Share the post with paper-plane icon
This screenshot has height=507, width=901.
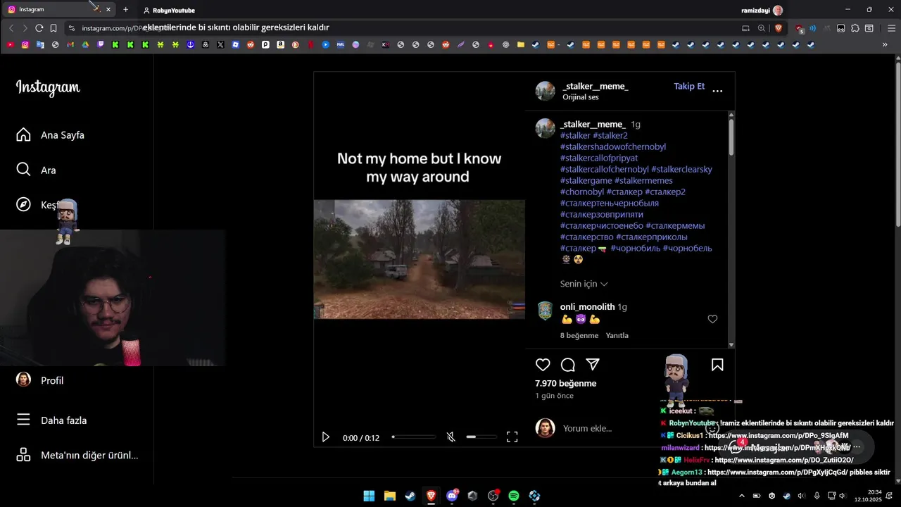point(593,365)
